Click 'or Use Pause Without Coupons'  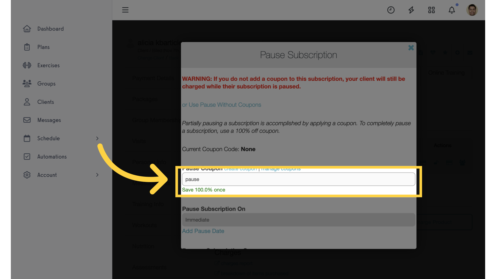pos(221,105)
